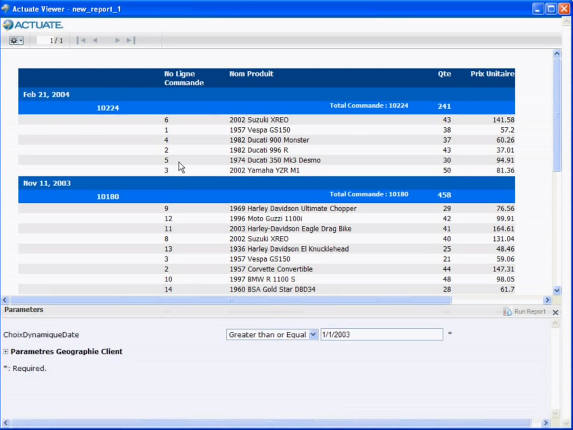Select 1957 Corvette Convertible row
This screenshot has width=573, height=430.
click(x=267, y=269)
